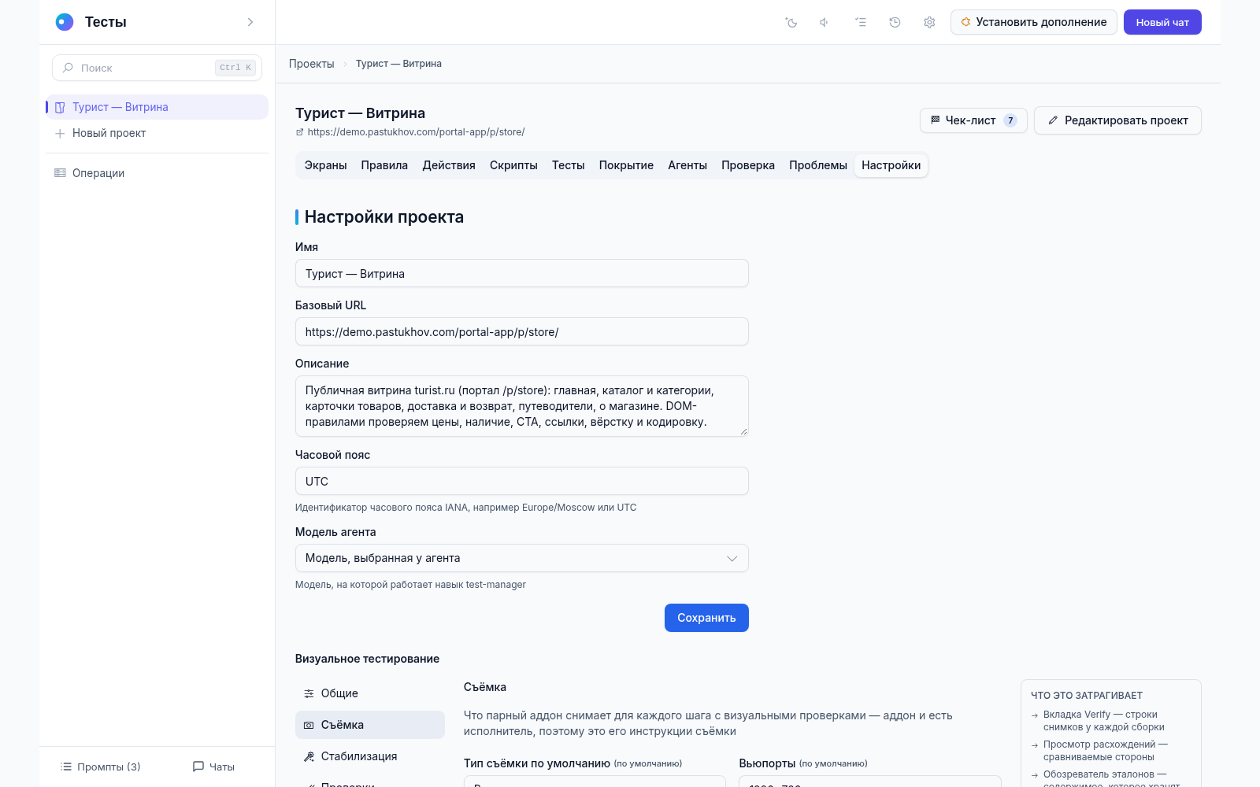Select Стабилизация in visual testing menu
This screenshot has width=1260, height=787.
click(370, 756)
